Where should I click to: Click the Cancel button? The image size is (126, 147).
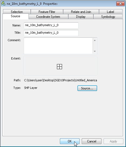[x=91, y=141]
